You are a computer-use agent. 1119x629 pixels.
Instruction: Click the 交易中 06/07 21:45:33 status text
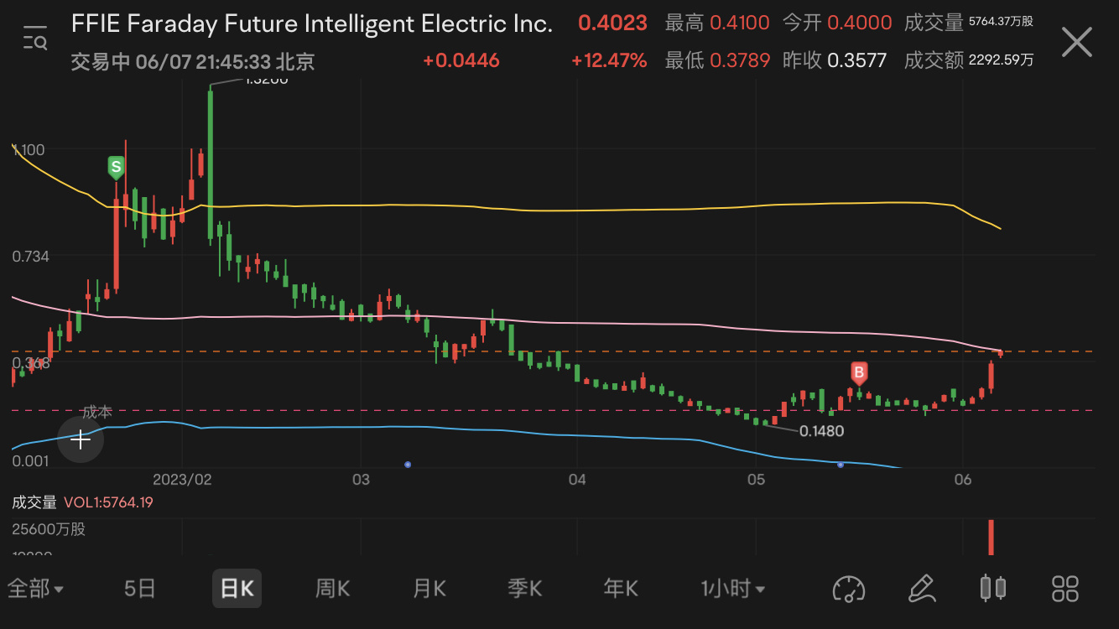193,61
